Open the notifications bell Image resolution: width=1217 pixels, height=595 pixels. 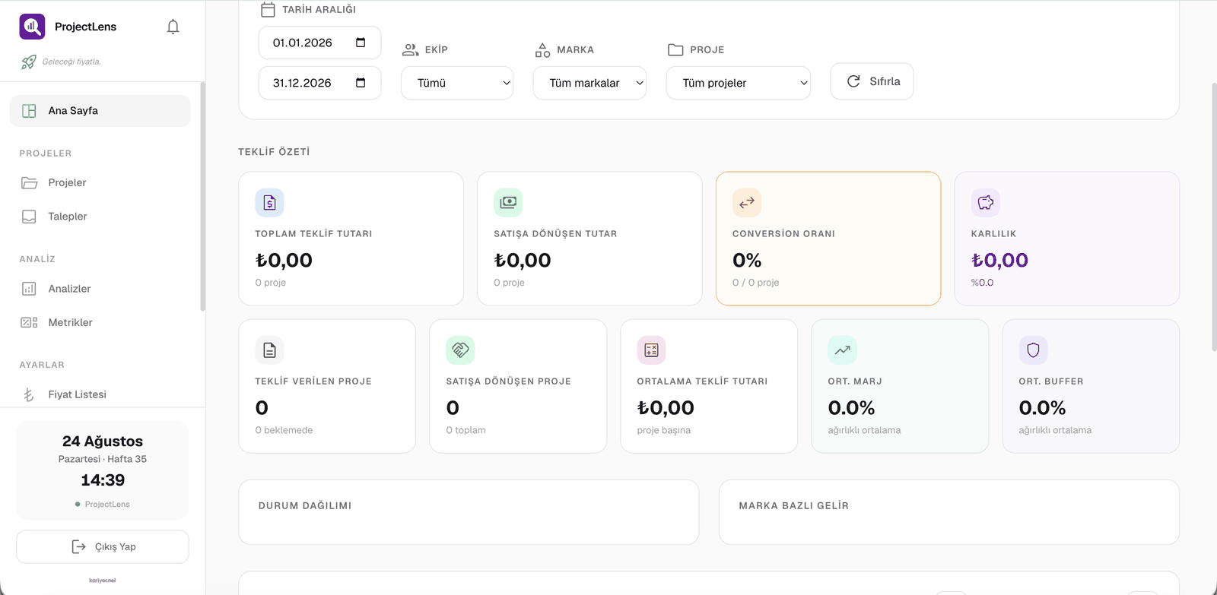coord(173,27)
